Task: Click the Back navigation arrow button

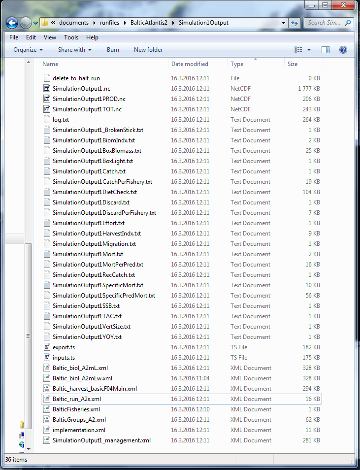Action: [x=12, y=23]
